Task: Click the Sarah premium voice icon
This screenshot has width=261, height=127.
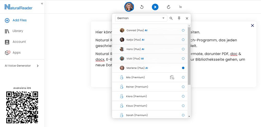Action: tap(122, 115)
